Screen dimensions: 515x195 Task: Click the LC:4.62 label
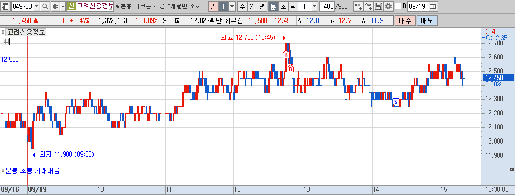[x=492, y=32]
